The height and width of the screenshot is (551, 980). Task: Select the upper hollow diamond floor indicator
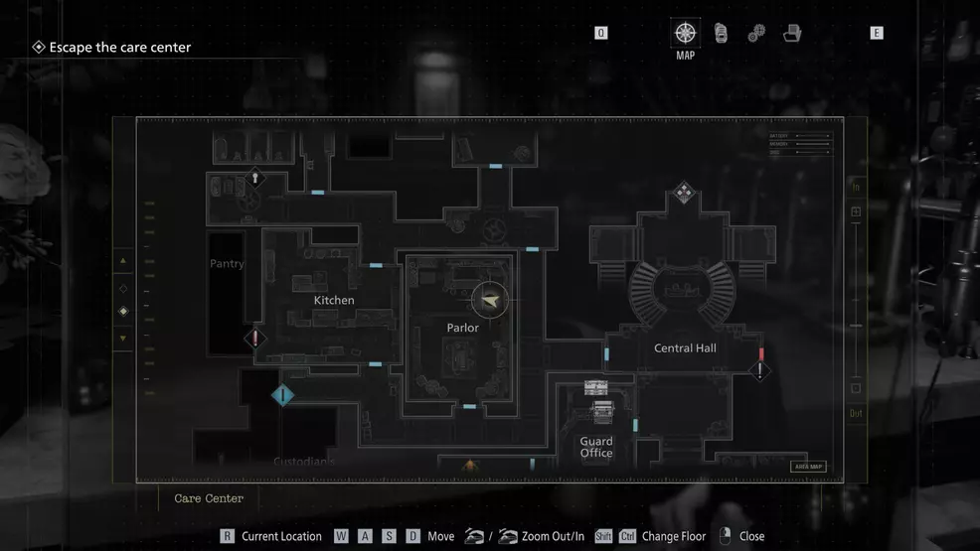[123, 288]
